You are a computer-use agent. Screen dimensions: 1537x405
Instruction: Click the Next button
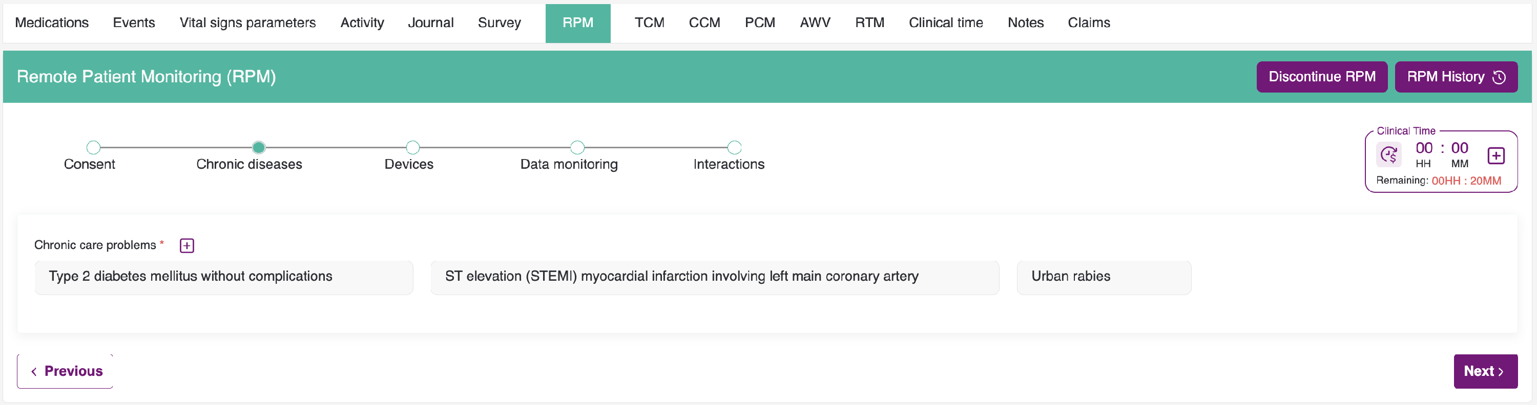pyautogui.click(x=1485, y=371)
